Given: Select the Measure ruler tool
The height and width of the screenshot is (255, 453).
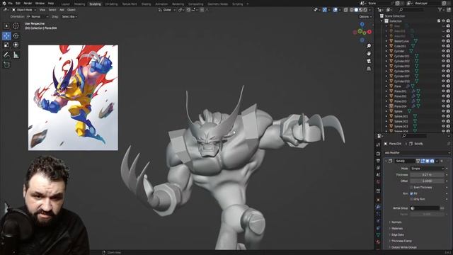Looking at the screenshot, I should coord(16,55).
